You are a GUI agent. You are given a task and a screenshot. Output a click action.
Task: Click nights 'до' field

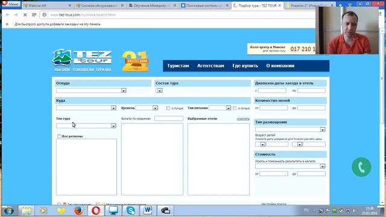click(311, 108)
